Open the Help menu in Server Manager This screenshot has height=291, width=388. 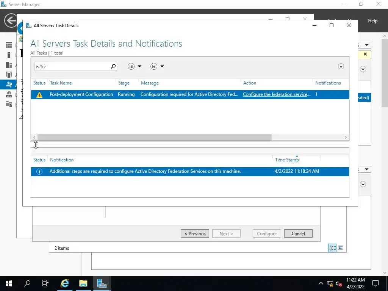pyautogui.click(x=373, y=21)
